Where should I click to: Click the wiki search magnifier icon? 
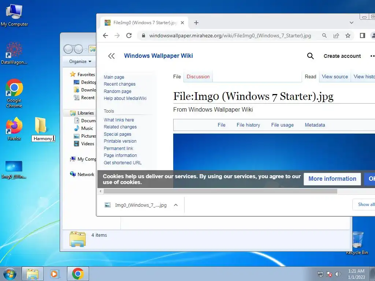point(311,56)
